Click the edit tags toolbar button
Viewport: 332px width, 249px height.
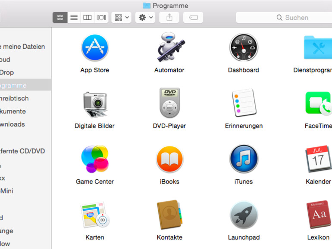[193, 17]
